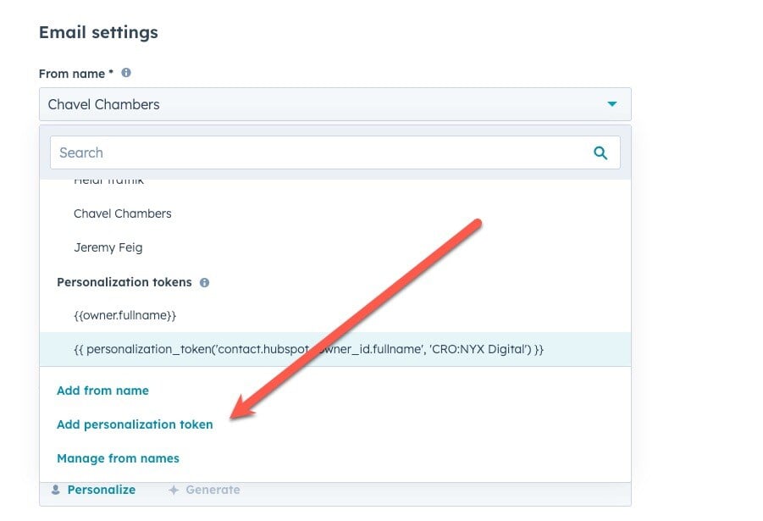Viewport: 763px width, 521px height.
Task: Click Add from name
Action: pyautogui.click(x=102, y=391)
